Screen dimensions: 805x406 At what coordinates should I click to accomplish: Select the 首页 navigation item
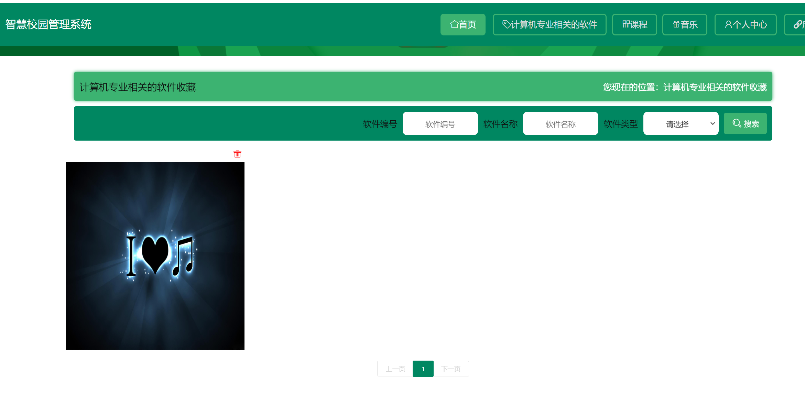[x=463, y=24]
